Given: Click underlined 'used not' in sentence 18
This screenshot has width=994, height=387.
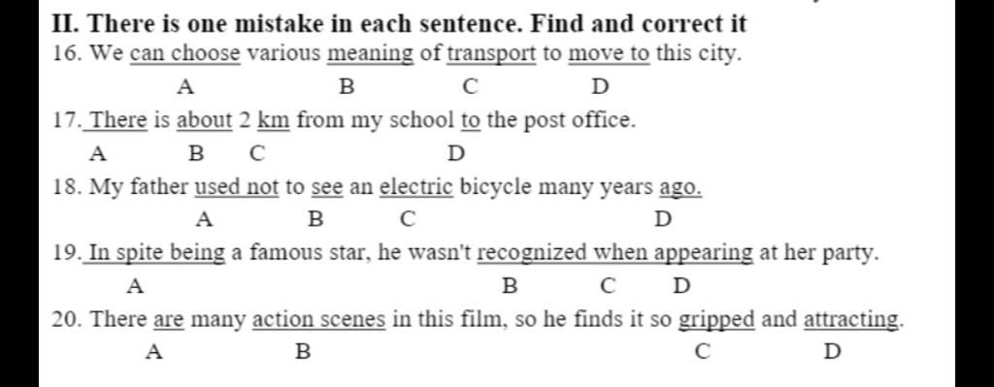Looking at the screenshot, I should (x=237, y=187).
